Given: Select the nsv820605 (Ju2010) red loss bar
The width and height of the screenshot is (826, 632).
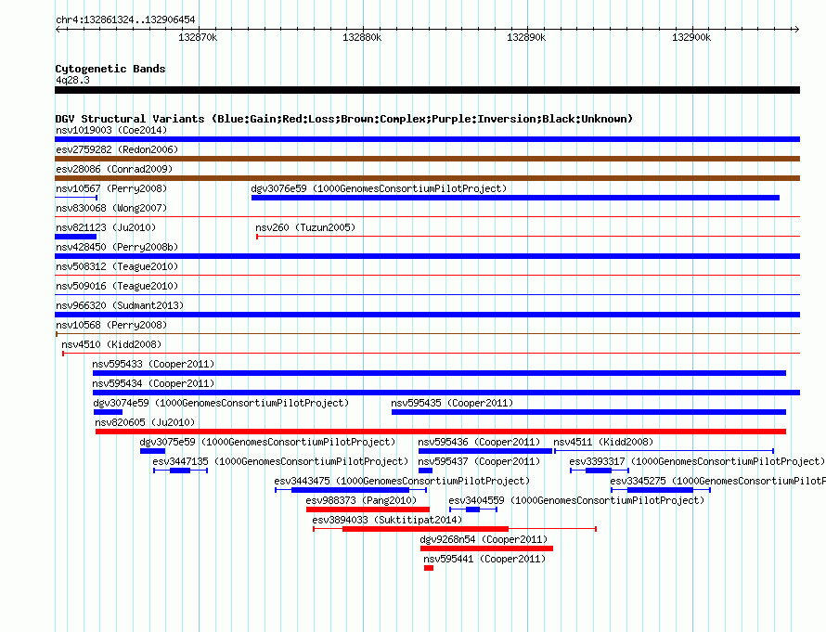Looking at the screenshot, I should (x=441, y=432).
